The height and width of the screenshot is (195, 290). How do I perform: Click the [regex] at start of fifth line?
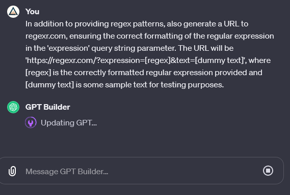(x=38, y=73)
